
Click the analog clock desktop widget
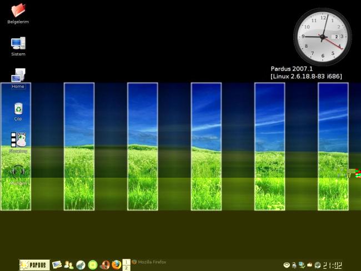[x=322, y=37]
